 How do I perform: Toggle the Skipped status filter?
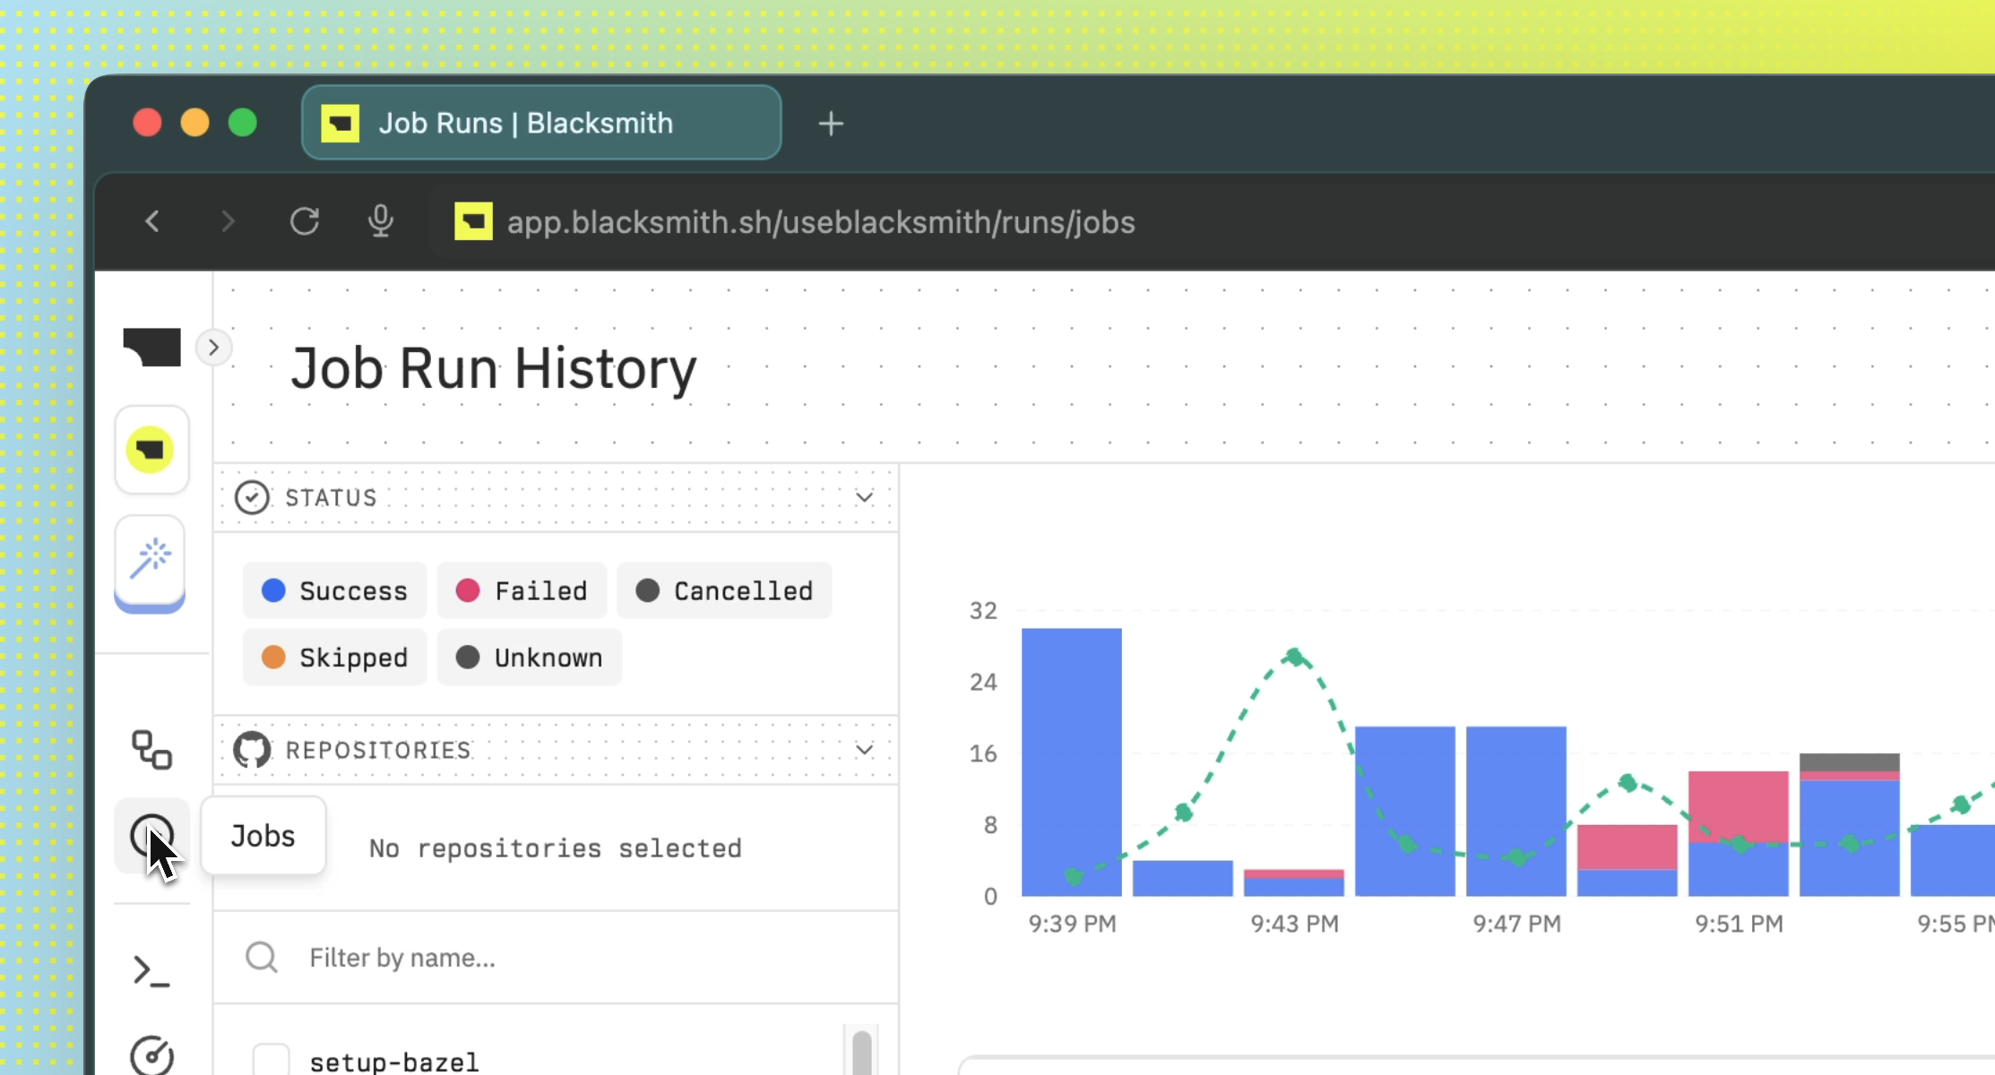click(x=334, y=658)
